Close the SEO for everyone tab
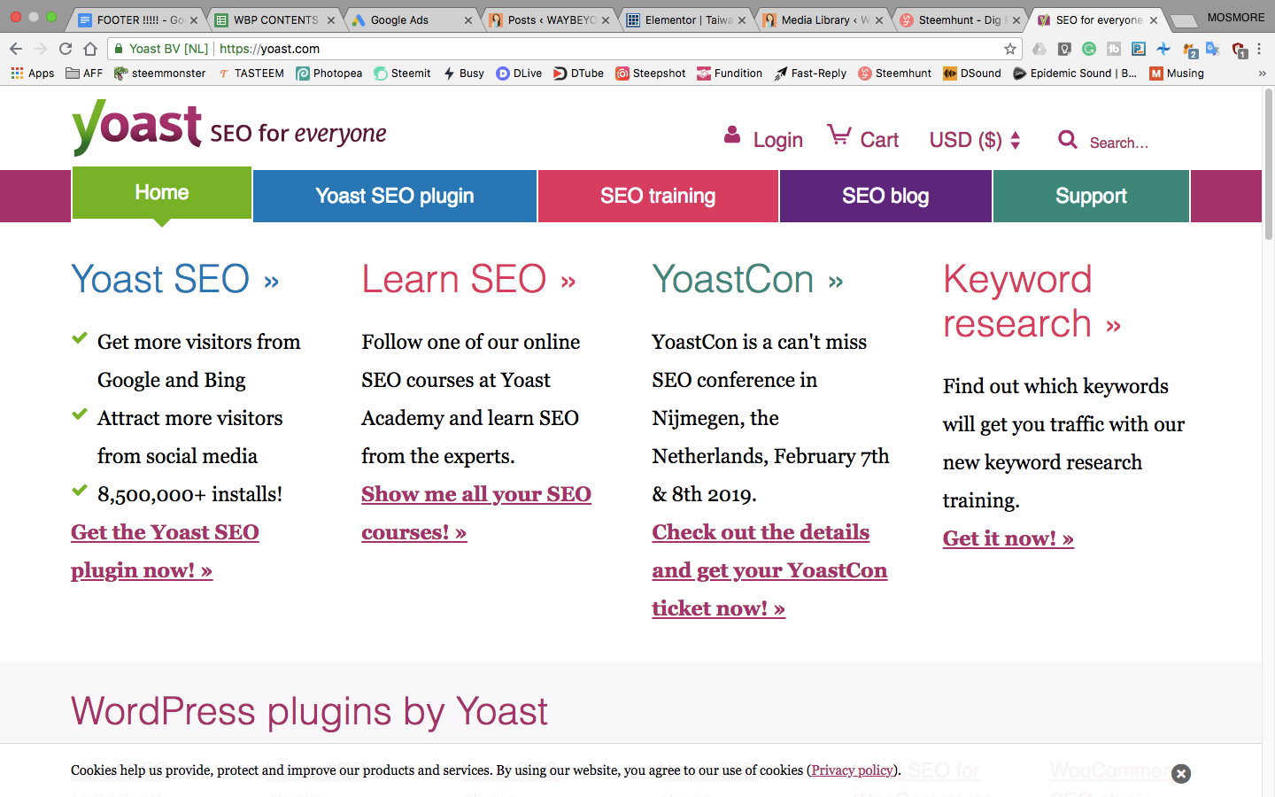Screen dimensions: 1275x797 [1154, 19]
